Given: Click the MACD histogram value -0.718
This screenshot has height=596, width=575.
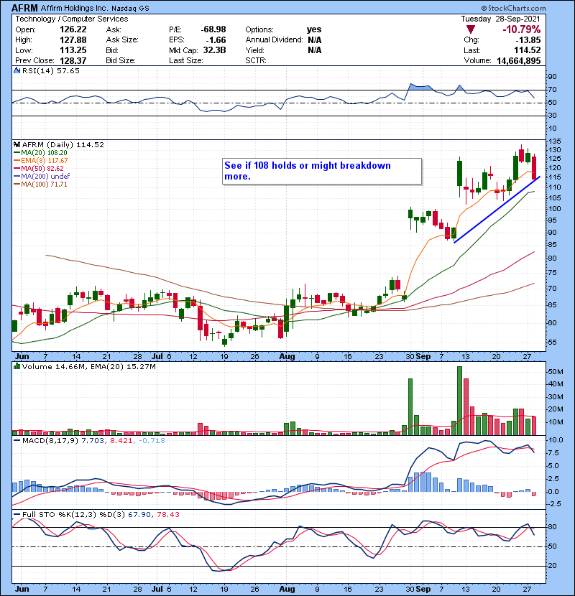Looking at the screenshot, I should (152, 441).
